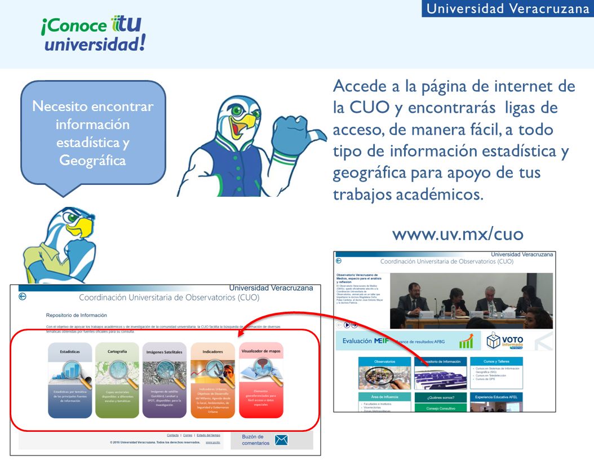
Task: Click the Contacto footer link
Action: tap(173, 435)
